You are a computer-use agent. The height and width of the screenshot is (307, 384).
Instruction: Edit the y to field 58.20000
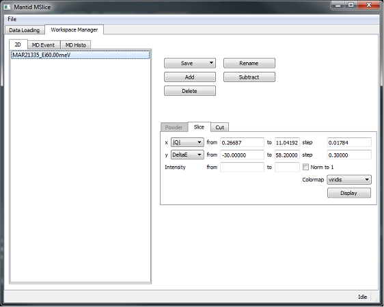point(287,155)
